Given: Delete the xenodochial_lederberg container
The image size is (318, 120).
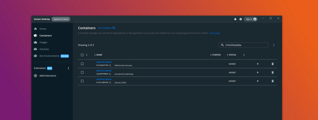Looking at the screenshot, I should coord(273,72).
